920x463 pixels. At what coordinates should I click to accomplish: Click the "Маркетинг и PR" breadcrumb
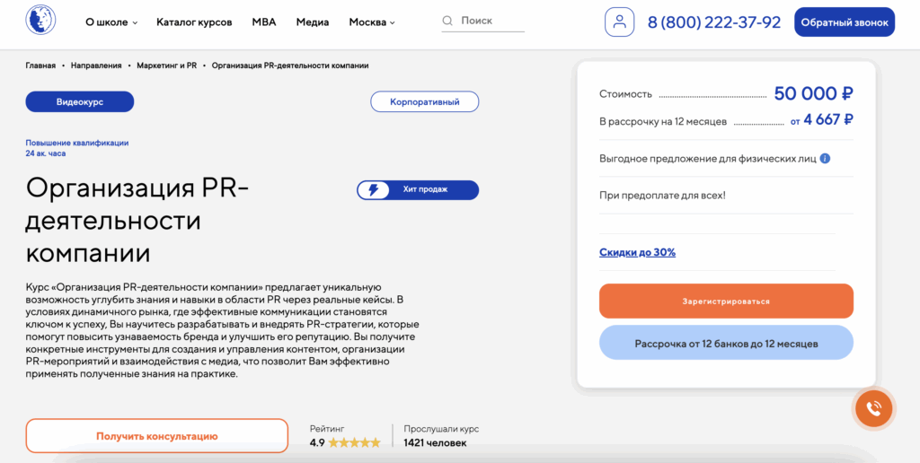(167, 66)
